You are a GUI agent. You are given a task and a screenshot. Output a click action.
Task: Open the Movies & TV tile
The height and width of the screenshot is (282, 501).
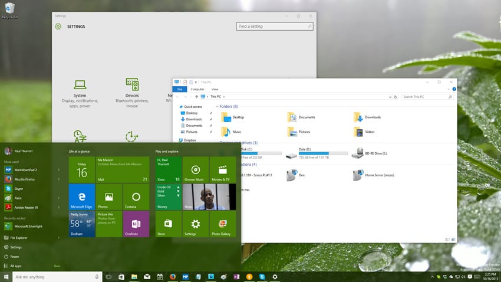pyautogui.click(x=222, y=169)
